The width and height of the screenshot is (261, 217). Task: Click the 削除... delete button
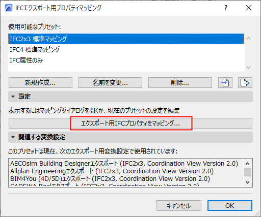[x=180, y=83]
